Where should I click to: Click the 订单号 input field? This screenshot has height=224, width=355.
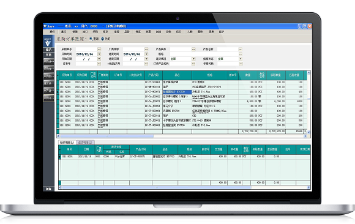pyautogui.click(x=86, y=64)
